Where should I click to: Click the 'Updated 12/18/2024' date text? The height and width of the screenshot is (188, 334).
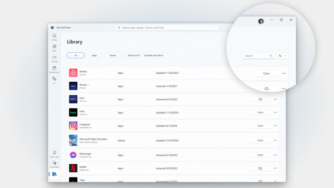coord(167,141)
